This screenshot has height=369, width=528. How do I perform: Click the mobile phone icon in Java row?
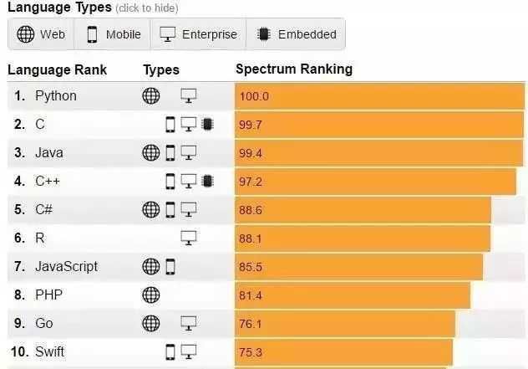point(170,152)
